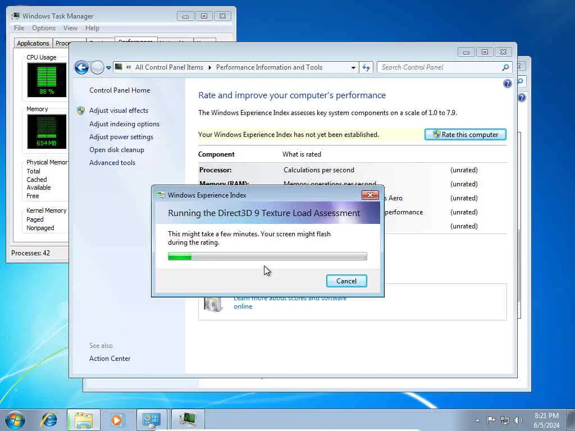Viewport: 575px width, 431px height.
Task: Click the Show desktop button at taskbar end
Action: [x=571, y=420]
